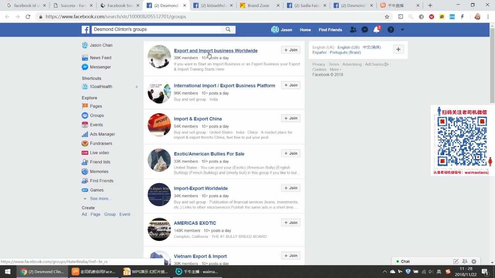Open the Find Friends sidebar icon

[x=85, y=181]
